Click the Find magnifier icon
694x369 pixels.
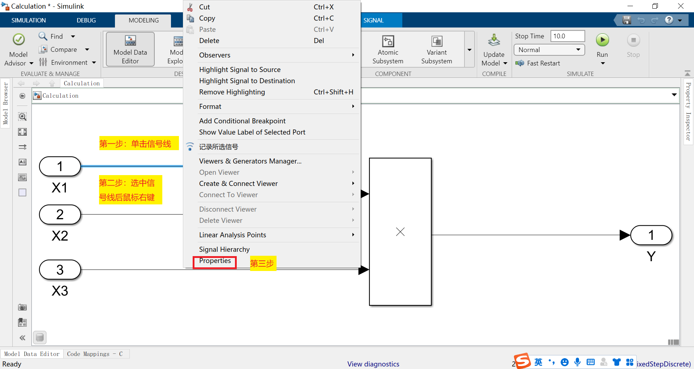tap(43, 36)
